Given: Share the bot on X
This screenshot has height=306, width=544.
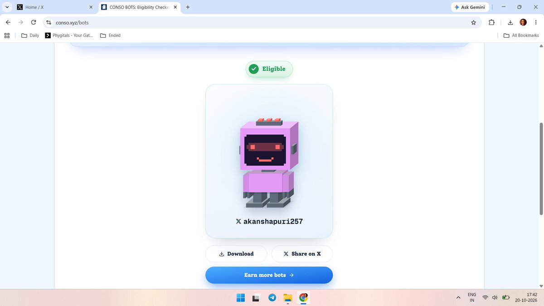Looking at the screenshot, I should (x=302, y=254).
